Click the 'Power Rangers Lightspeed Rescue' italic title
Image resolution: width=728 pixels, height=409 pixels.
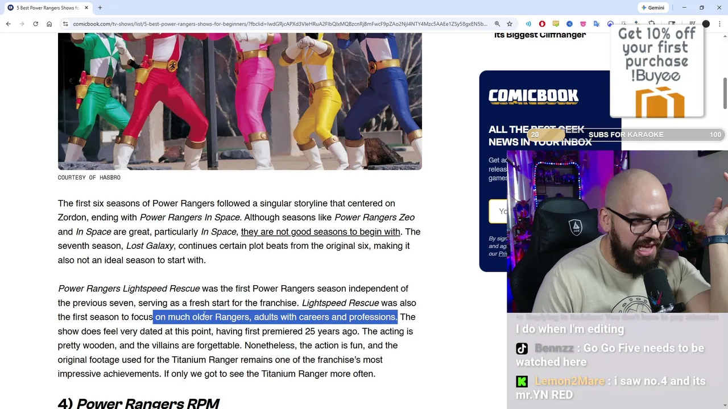129,289
